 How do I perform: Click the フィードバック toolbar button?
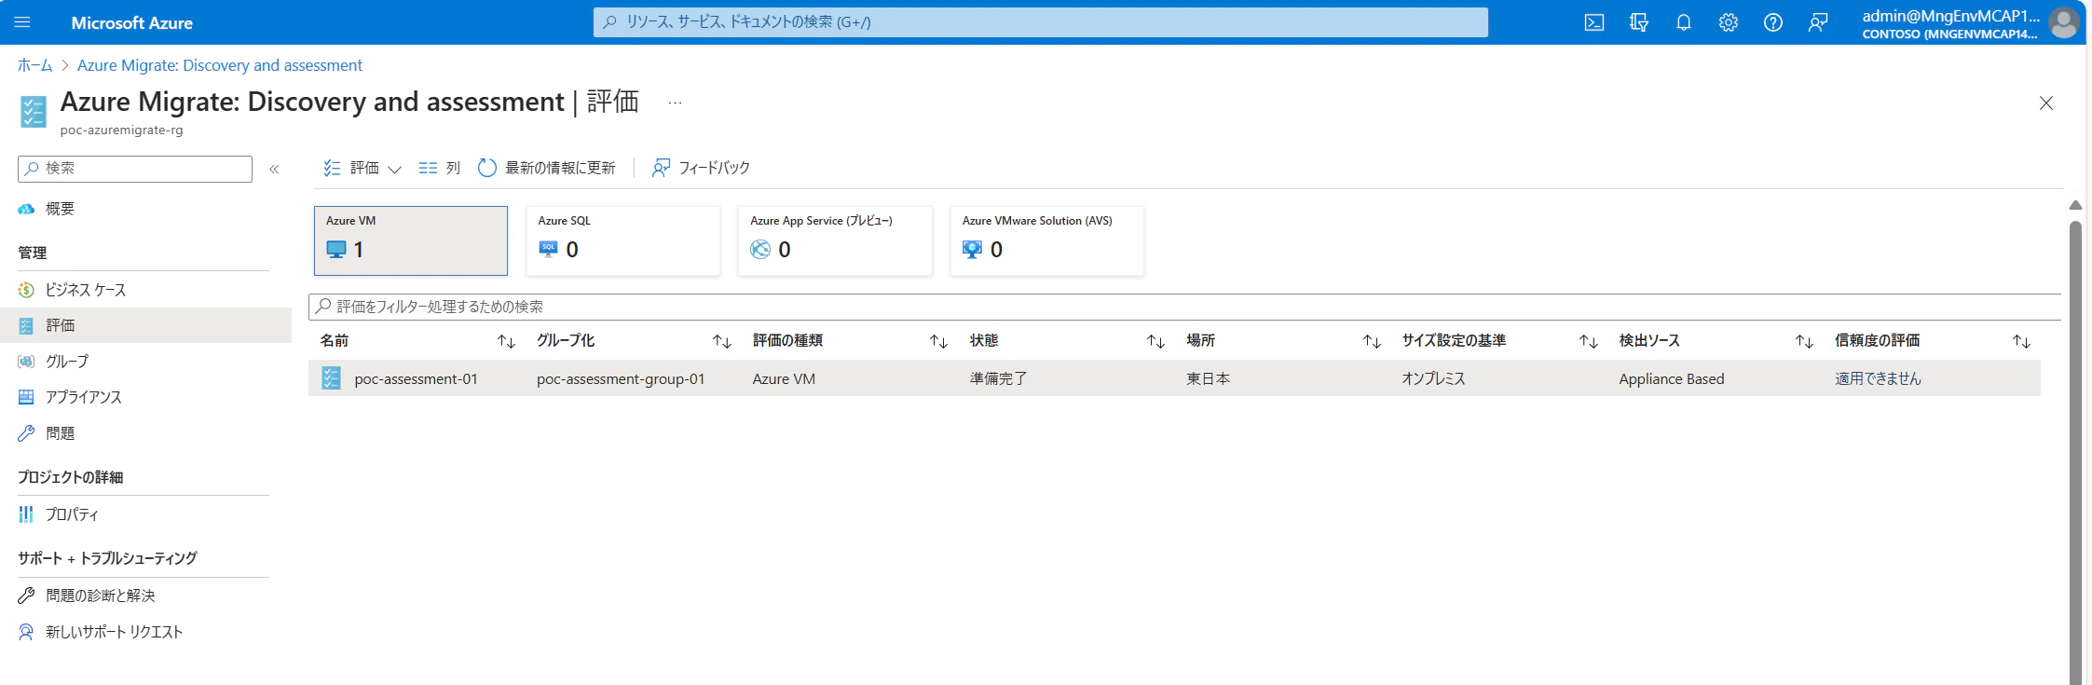pyautogui.click(x=701, y=168)
